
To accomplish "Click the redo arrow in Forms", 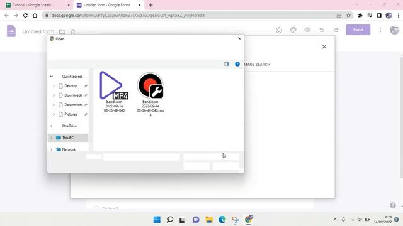I will (336, 30).
